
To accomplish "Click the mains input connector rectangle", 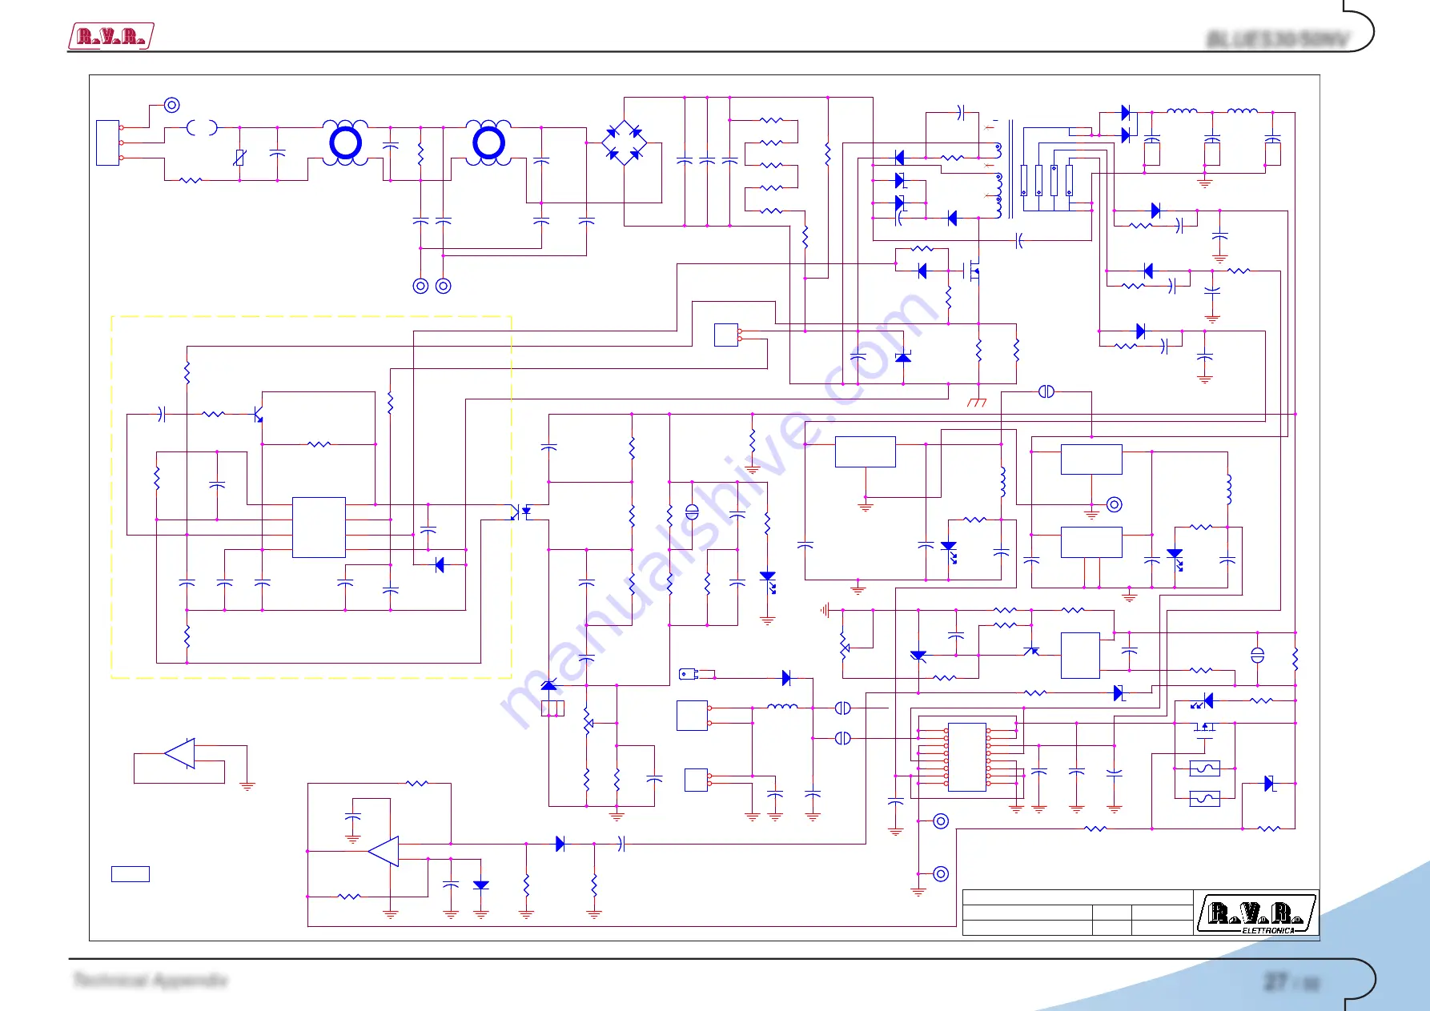I will tap(108, 143).
